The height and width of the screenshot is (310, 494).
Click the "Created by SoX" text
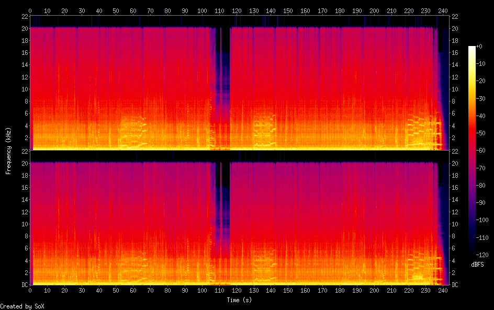[22, 306]
